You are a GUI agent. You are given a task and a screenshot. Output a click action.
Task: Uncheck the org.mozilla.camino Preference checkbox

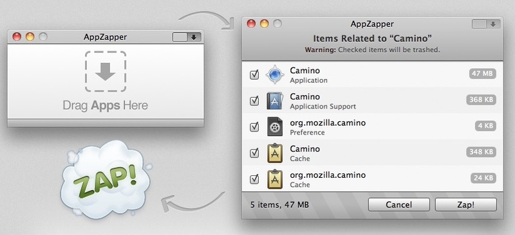point(254,127)
